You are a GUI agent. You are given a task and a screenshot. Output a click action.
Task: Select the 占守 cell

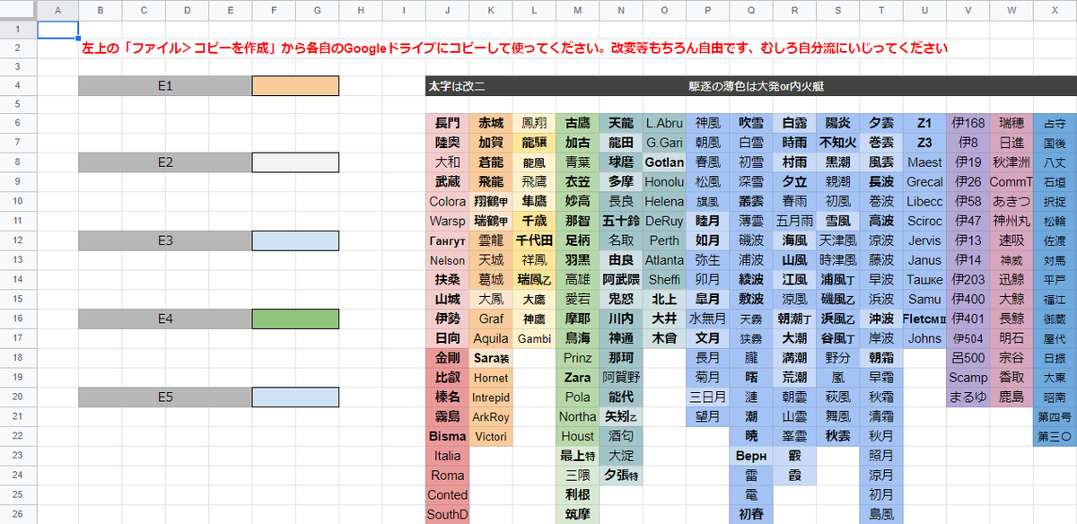[1055, 123]
